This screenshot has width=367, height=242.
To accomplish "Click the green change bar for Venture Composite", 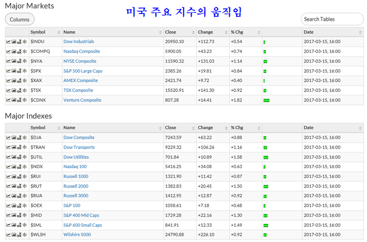I will (267, 100).
